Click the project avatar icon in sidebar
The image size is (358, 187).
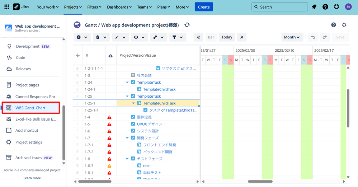tap(9, 28)
